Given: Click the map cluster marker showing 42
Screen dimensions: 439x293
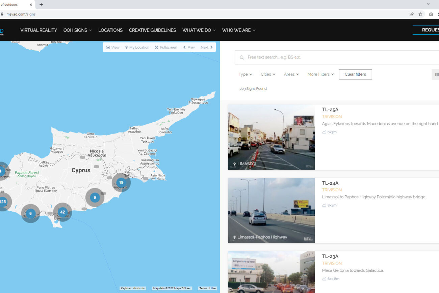Looking at the screenshot, I should coord(62,212).
